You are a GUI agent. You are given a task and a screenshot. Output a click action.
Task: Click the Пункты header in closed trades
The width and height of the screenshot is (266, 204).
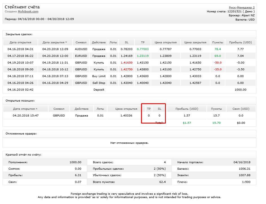point(218,42)
